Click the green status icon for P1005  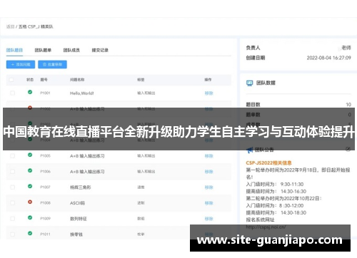(30, 155)
